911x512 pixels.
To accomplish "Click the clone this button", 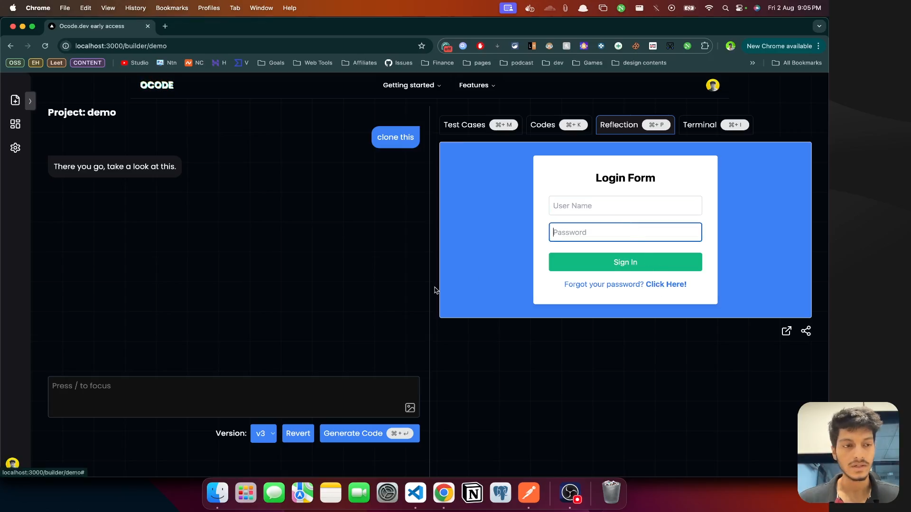I will (x=395, y=137).
